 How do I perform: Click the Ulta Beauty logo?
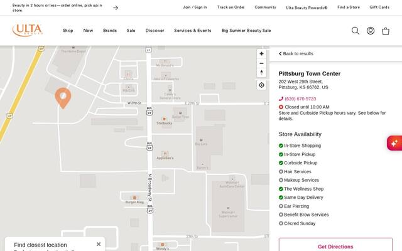[x=28, y=30]
